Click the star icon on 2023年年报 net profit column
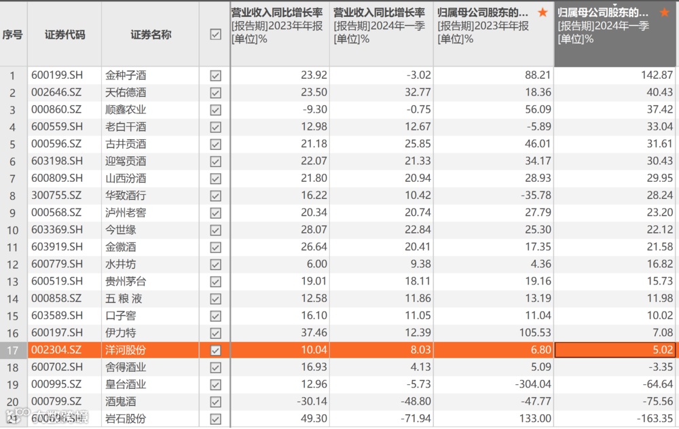The height and width of the screenshot is (429, 679). coord(543,12)
